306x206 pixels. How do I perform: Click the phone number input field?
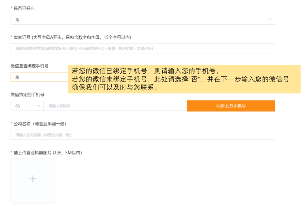point(113,106)
